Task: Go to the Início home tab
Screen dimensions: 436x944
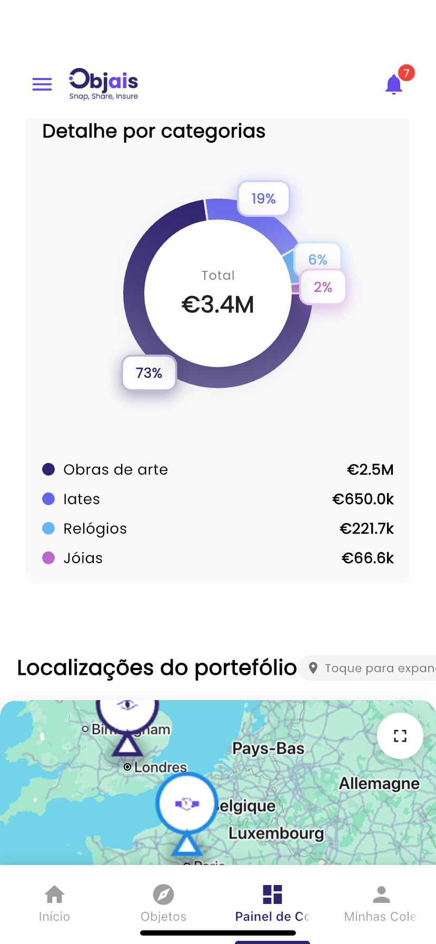Action: [54, 903]
